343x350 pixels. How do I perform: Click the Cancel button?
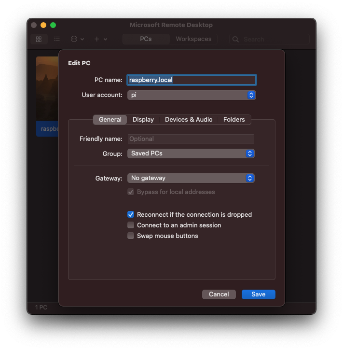point(219,294)
